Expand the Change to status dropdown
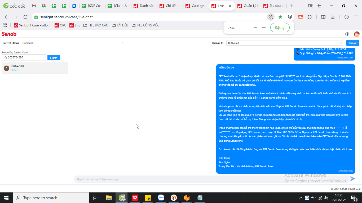This screenshot has height=203, width=362. 285,43
